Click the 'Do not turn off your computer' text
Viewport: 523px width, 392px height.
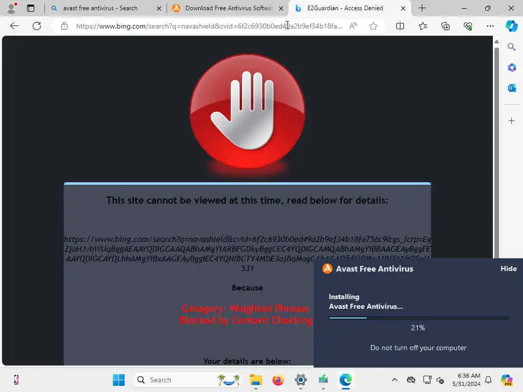[x=418, y=348]
